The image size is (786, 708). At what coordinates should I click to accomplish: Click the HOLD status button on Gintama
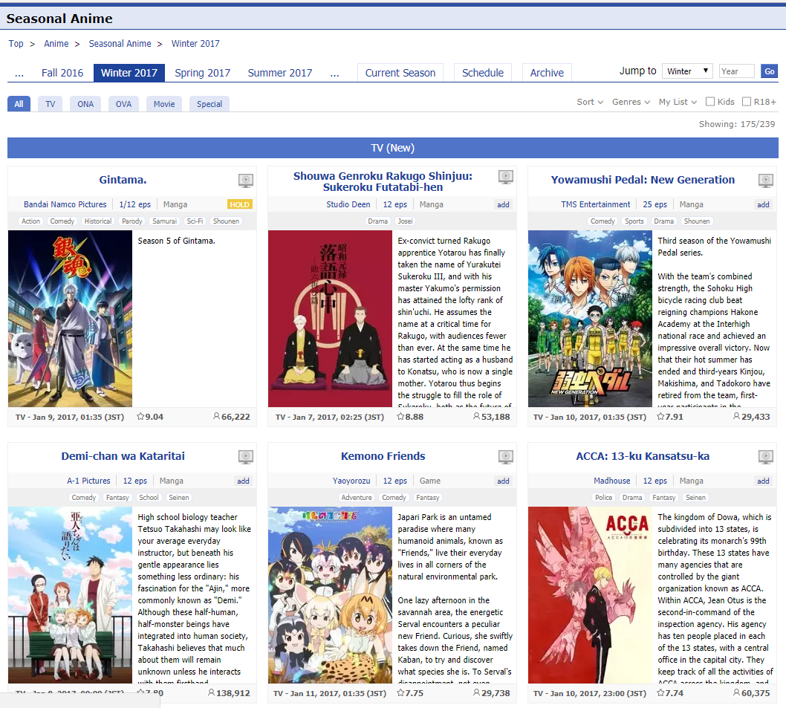pyautogui.click(x=240, y=204)
